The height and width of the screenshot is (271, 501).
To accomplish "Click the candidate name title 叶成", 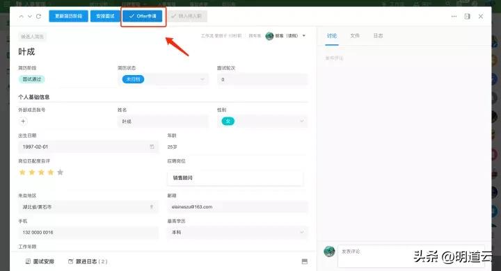I will click(26, 51).
